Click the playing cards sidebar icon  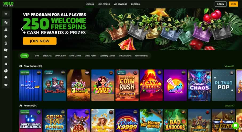pos(6,50)
